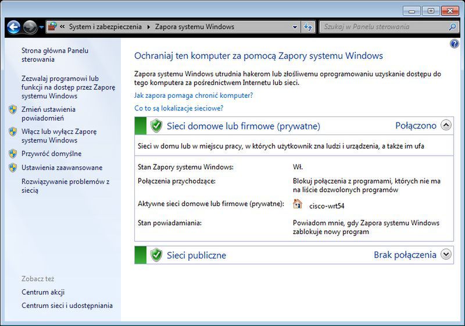Viewport: 465px width, 326px height.
Task: Click the Wł. firewall state value
Action: [x=298, y=167]
